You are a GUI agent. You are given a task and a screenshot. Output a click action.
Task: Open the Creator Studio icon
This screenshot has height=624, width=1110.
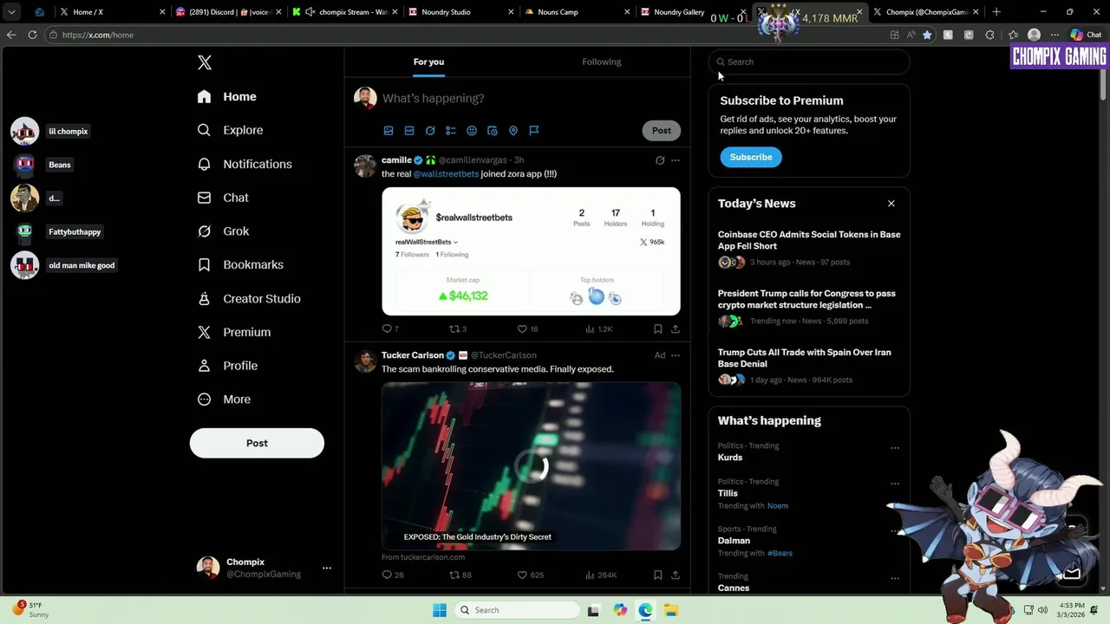click(x=204, y=298)
